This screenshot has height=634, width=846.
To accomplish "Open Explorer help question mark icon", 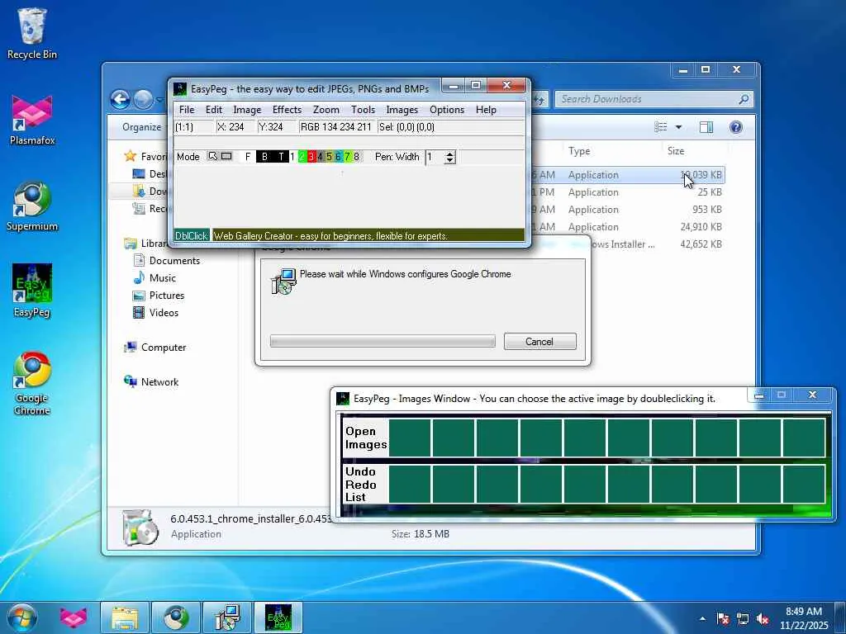I will coord(735,126).
